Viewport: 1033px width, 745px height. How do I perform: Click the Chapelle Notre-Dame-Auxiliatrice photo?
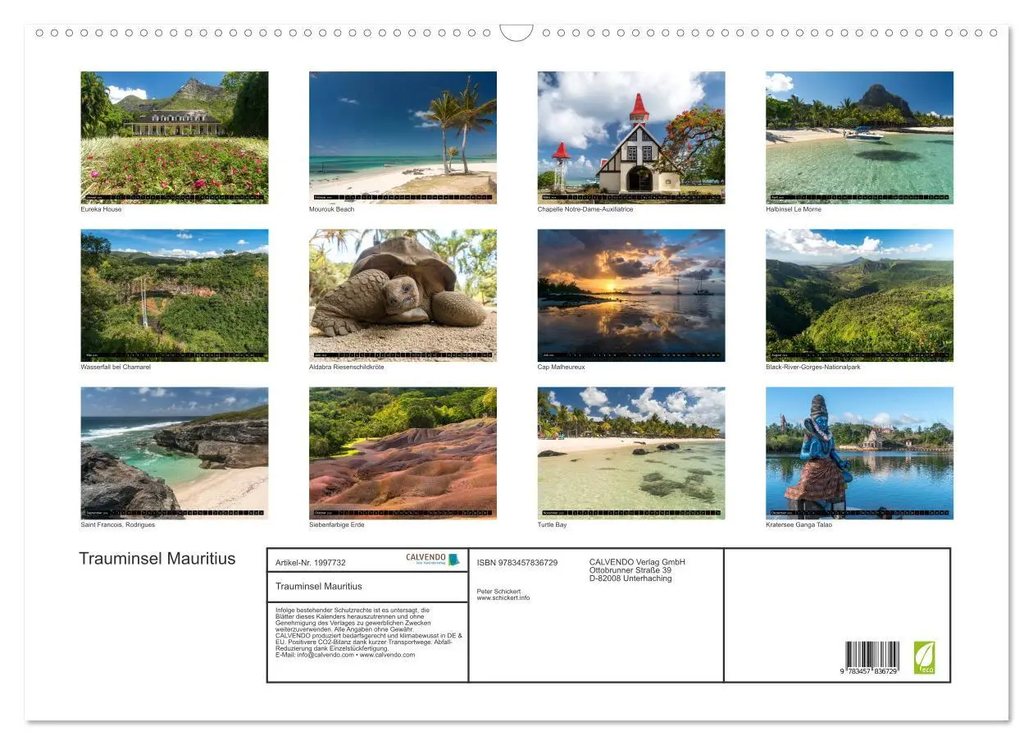point(630,134)
